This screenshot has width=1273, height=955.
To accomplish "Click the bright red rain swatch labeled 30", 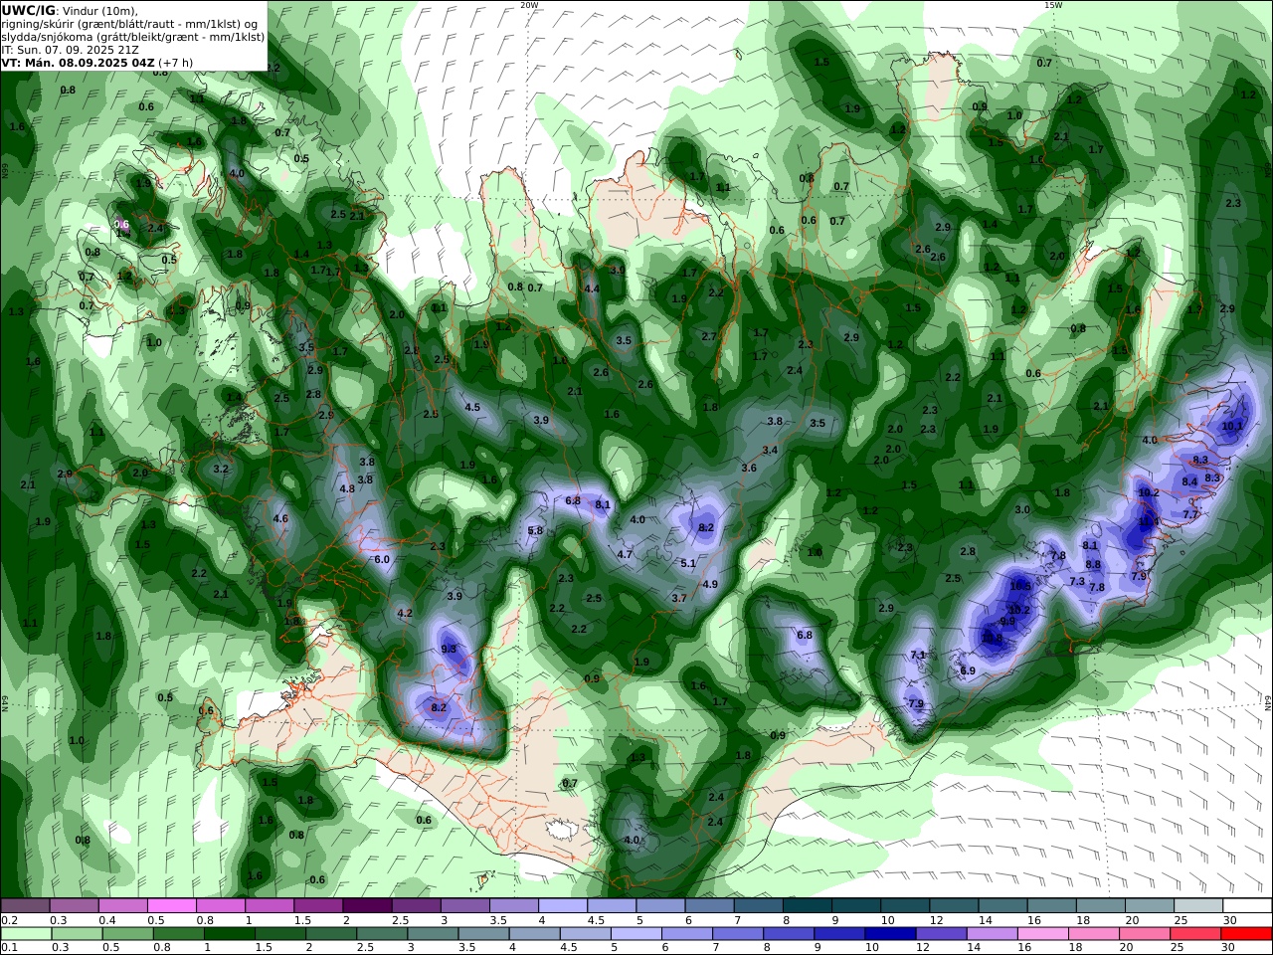I will (x=1246, y=934).
